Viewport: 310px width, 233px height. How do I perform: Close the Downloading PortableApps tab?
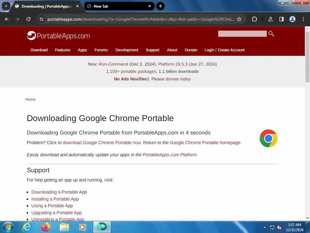click(x=77, y=6)
